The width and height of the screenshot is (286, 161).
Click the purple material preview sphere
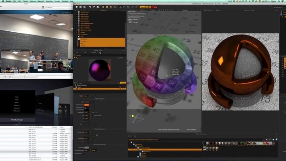100,70
